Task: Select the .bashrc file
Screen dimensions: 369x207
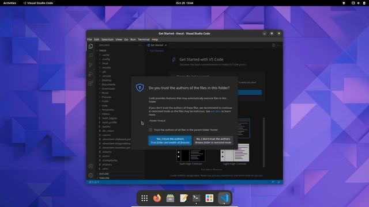Action: point(106,126)
